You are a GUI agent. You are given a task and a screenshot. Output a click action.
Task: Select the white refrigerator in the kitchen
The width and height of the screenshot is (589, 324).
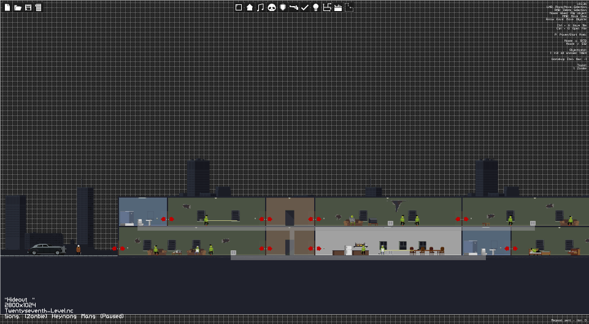pos(348,251)
